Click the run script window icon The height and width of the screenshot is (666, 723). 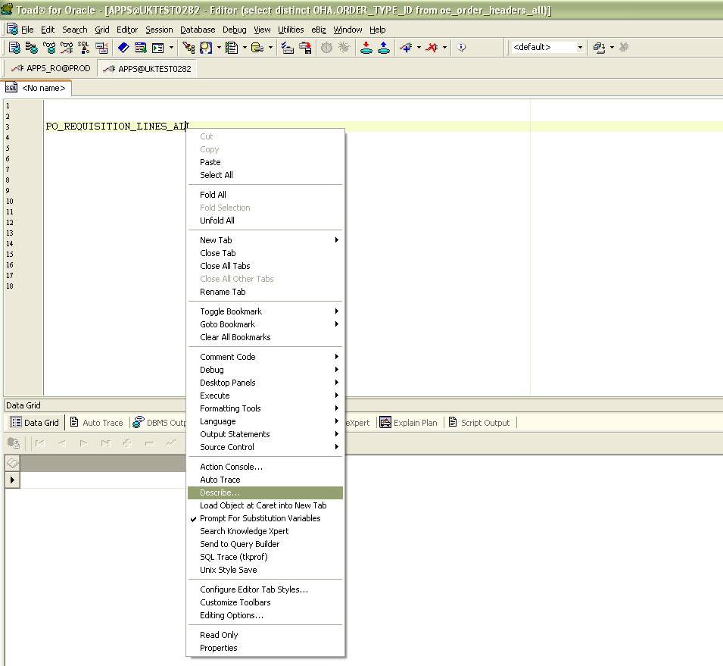tap(157, 47)
